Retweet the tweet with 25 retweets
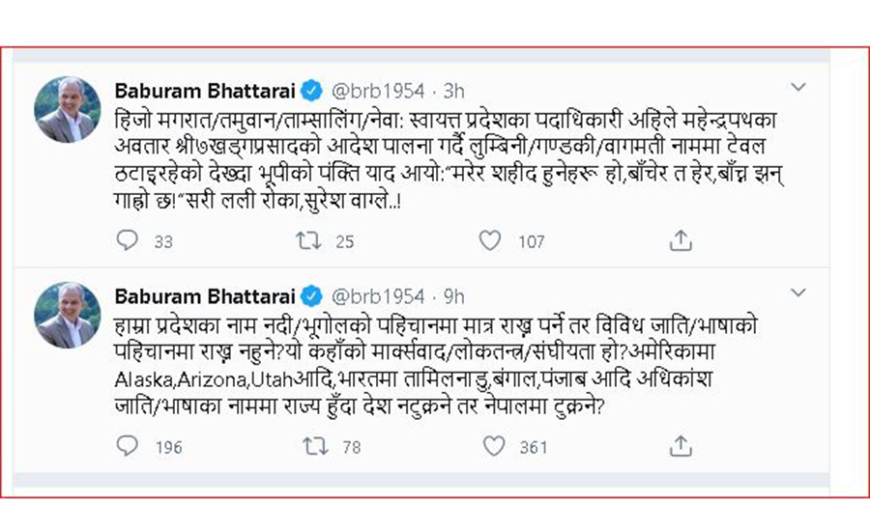Screen dimensions: 870x531 pyautogui.click(x=311, y=240)
